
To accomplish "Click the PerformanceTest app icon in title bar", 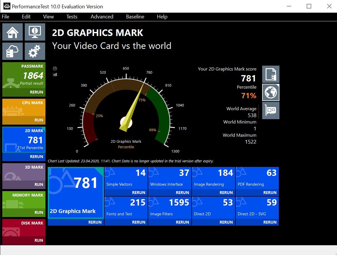I will 7,6.
